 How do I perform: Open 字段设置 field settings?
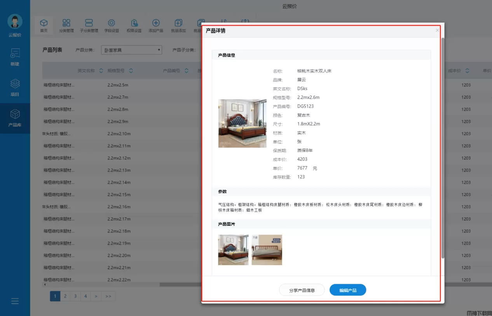pyautogui.click(x=111, y=23)
